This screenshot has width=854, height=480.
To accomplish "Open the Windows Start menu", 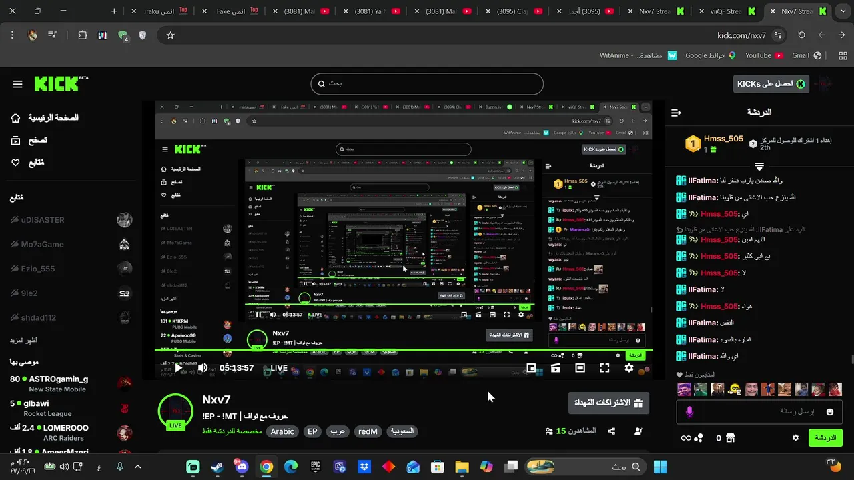I will point(661,467).
